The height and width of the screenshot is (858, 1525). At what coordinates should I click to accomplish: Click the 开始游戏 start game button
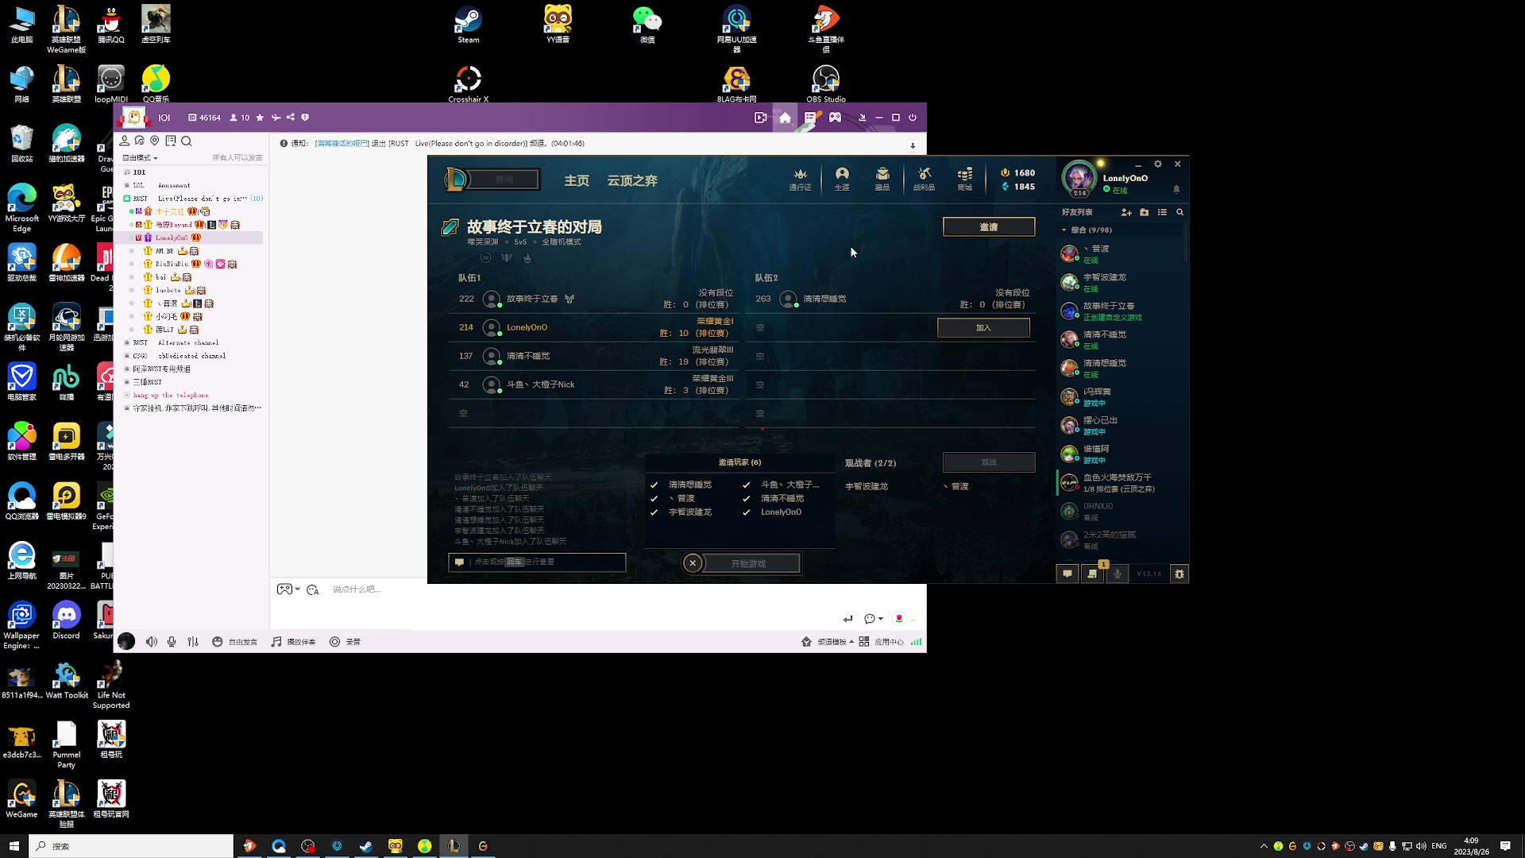pyautogui.click(x=749, y=563)
